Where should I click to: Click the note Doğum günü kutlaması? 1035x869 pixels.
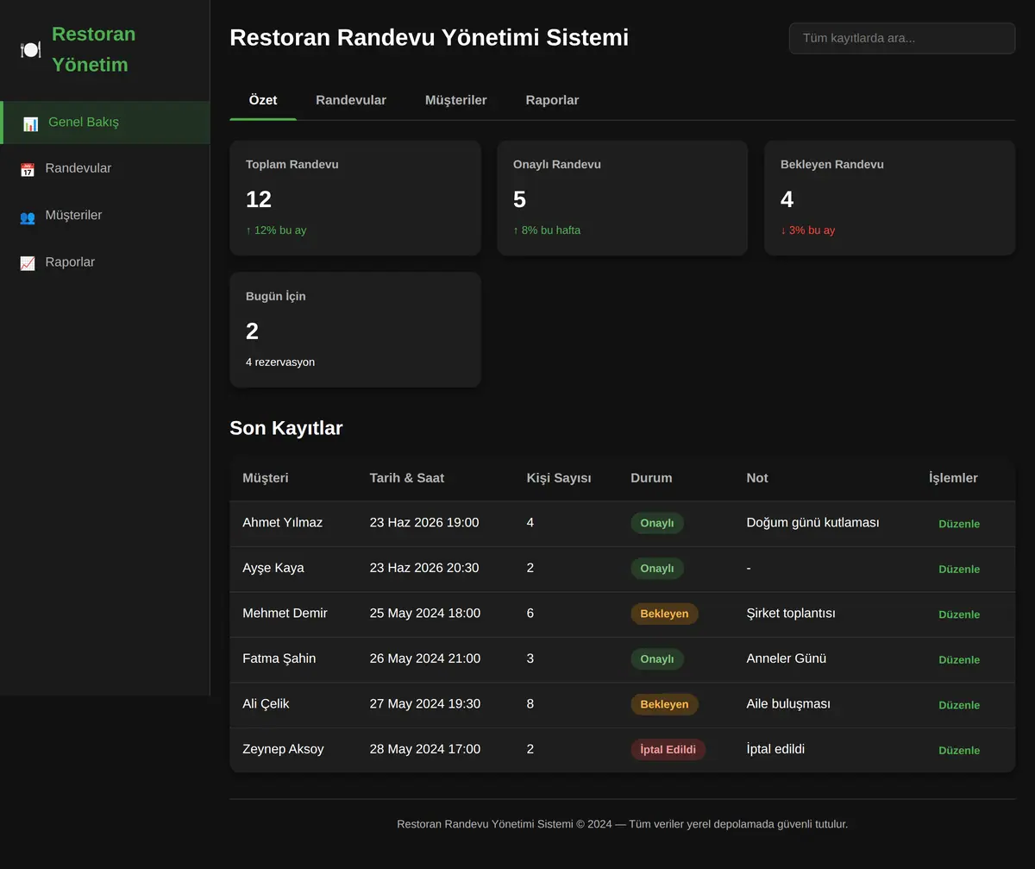pyautogui.click(x=812, y=523)
